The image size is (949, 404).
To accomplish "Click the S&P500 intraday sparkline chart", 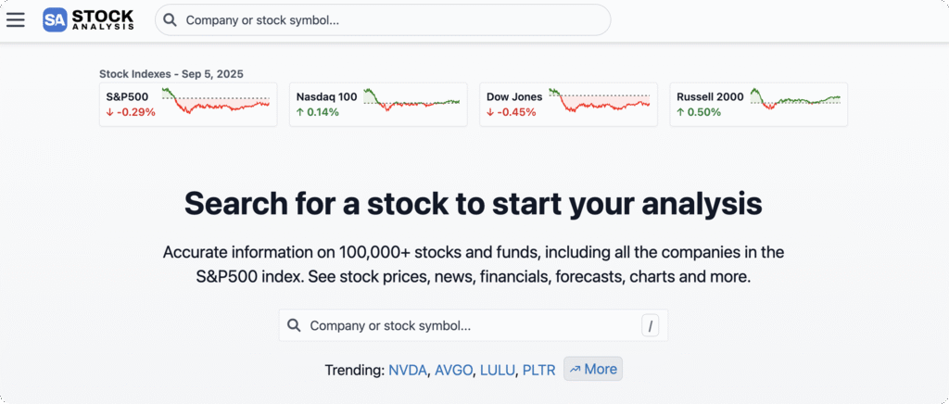I will [216, 102].
